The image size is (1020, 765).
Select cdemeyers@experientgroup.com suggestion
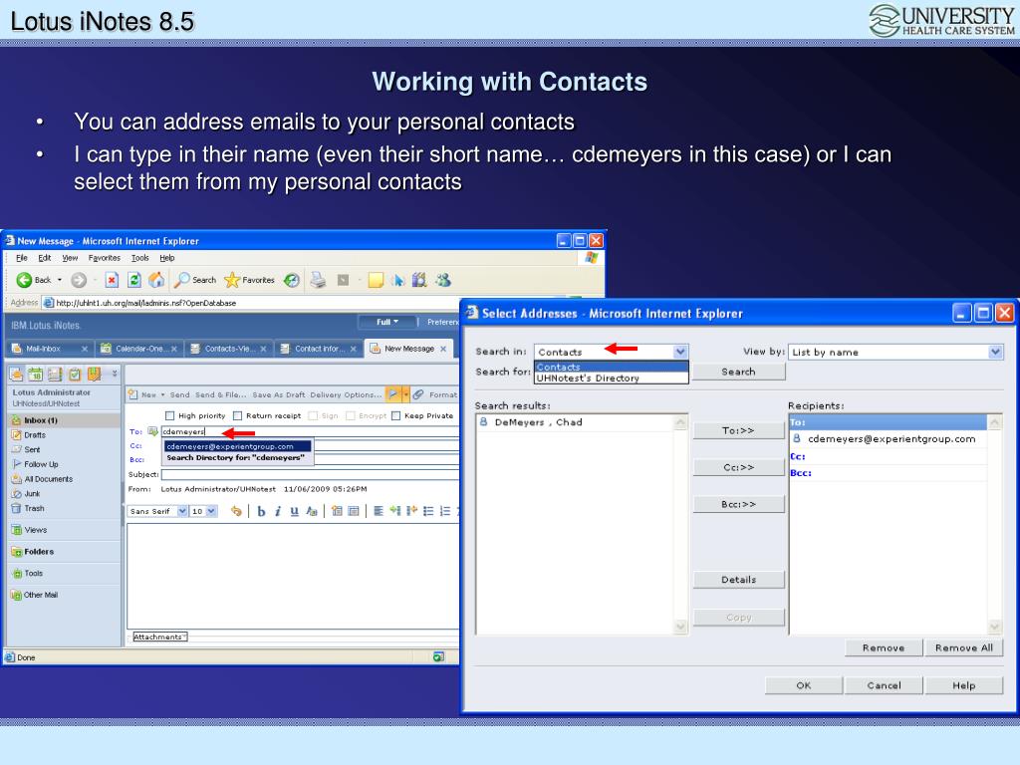237,446
